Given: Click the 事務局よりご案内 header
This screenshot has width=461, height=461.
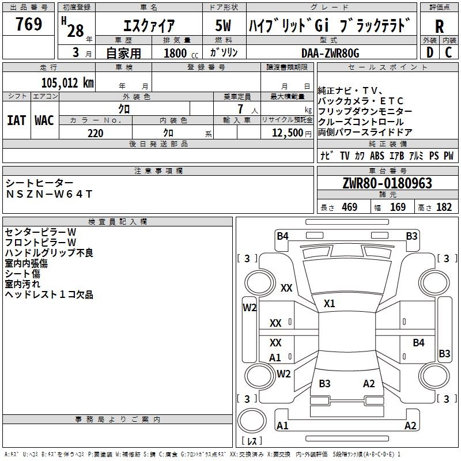Looking at the screenshot, I should (118, 420).
